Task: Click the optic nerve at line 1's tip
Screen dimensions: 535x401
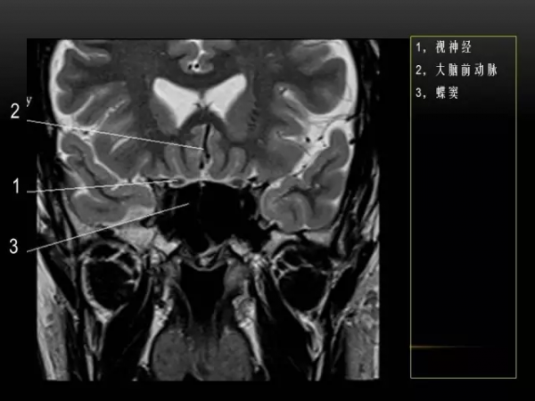Action: (x=177, y=181)
